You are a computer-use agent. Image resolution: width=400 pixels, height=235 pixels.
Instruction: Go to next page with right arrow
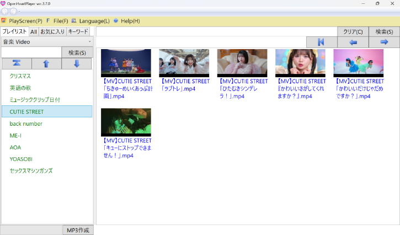384,42
